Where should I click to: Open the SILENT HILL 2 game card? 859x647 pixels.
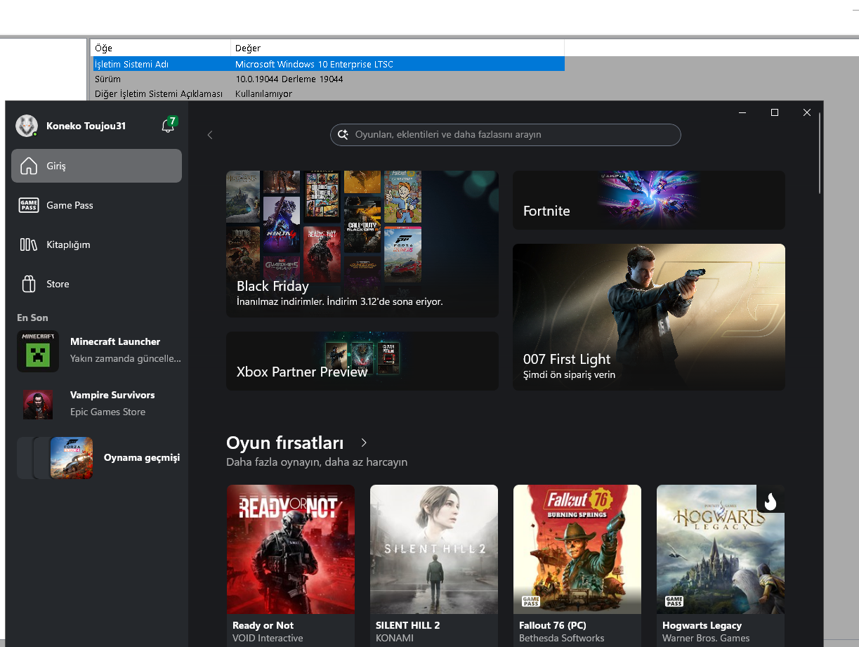(434, 566)
